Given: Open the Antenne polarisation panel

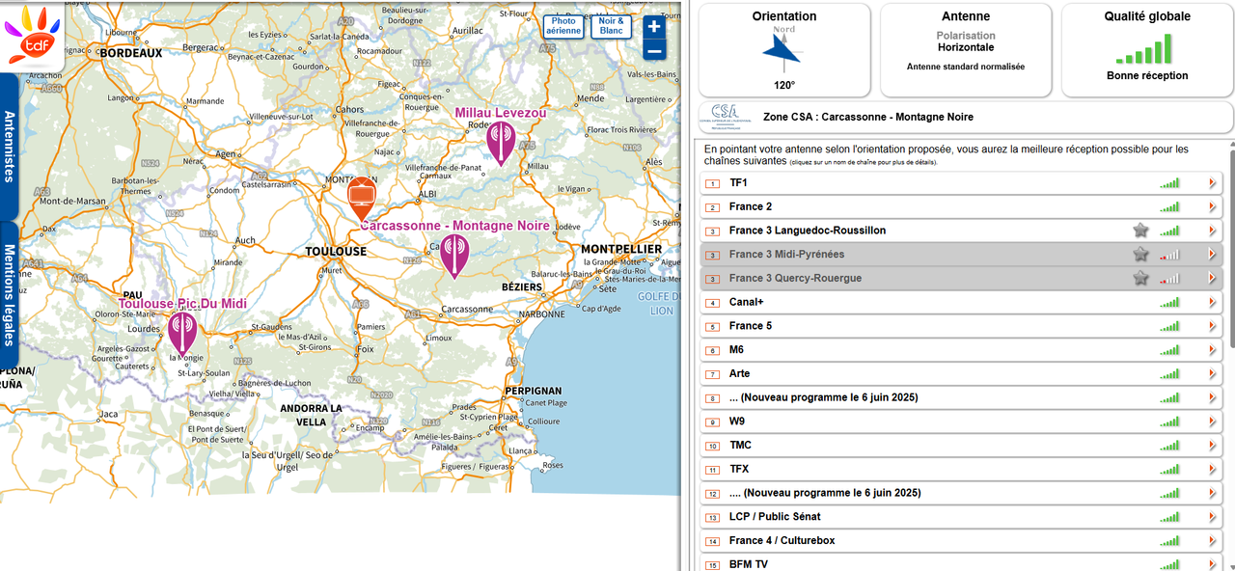Looking at the screenshot, I should tap(966, 50).
